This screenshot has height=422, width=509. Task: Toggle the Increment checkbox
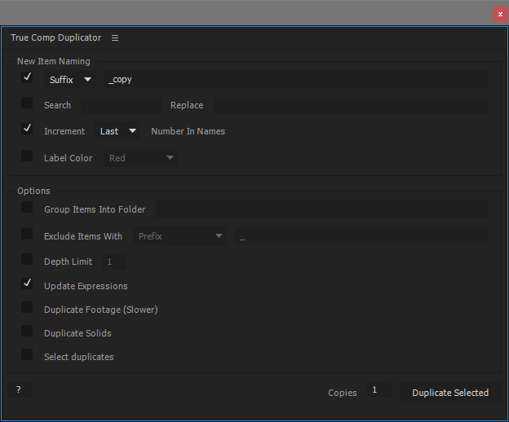point(27,129)
